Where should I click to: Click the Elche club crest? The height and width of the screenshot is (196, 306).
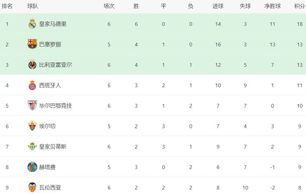[x=32, y=126]
